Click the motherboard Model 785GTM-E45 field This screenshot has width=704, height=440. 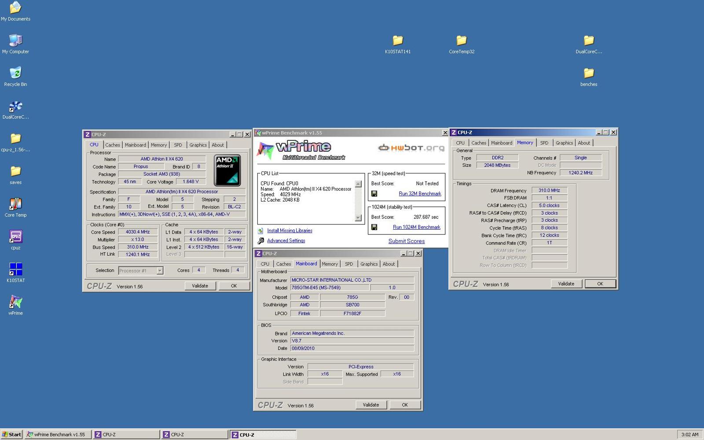pyautogui.click(x=330, y=287)
